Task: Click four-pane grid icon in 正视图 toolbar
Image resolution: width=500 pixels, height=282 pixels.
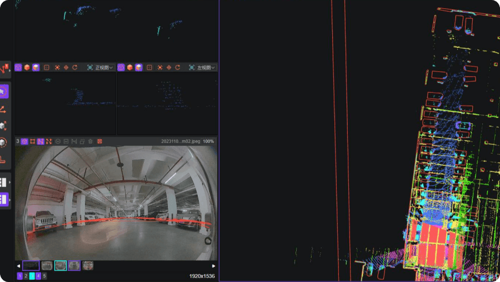Action: click(x=47, y=67)
